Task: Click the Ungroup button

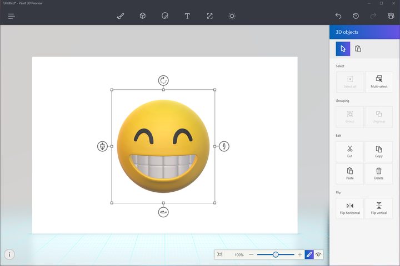Action: 379,117
